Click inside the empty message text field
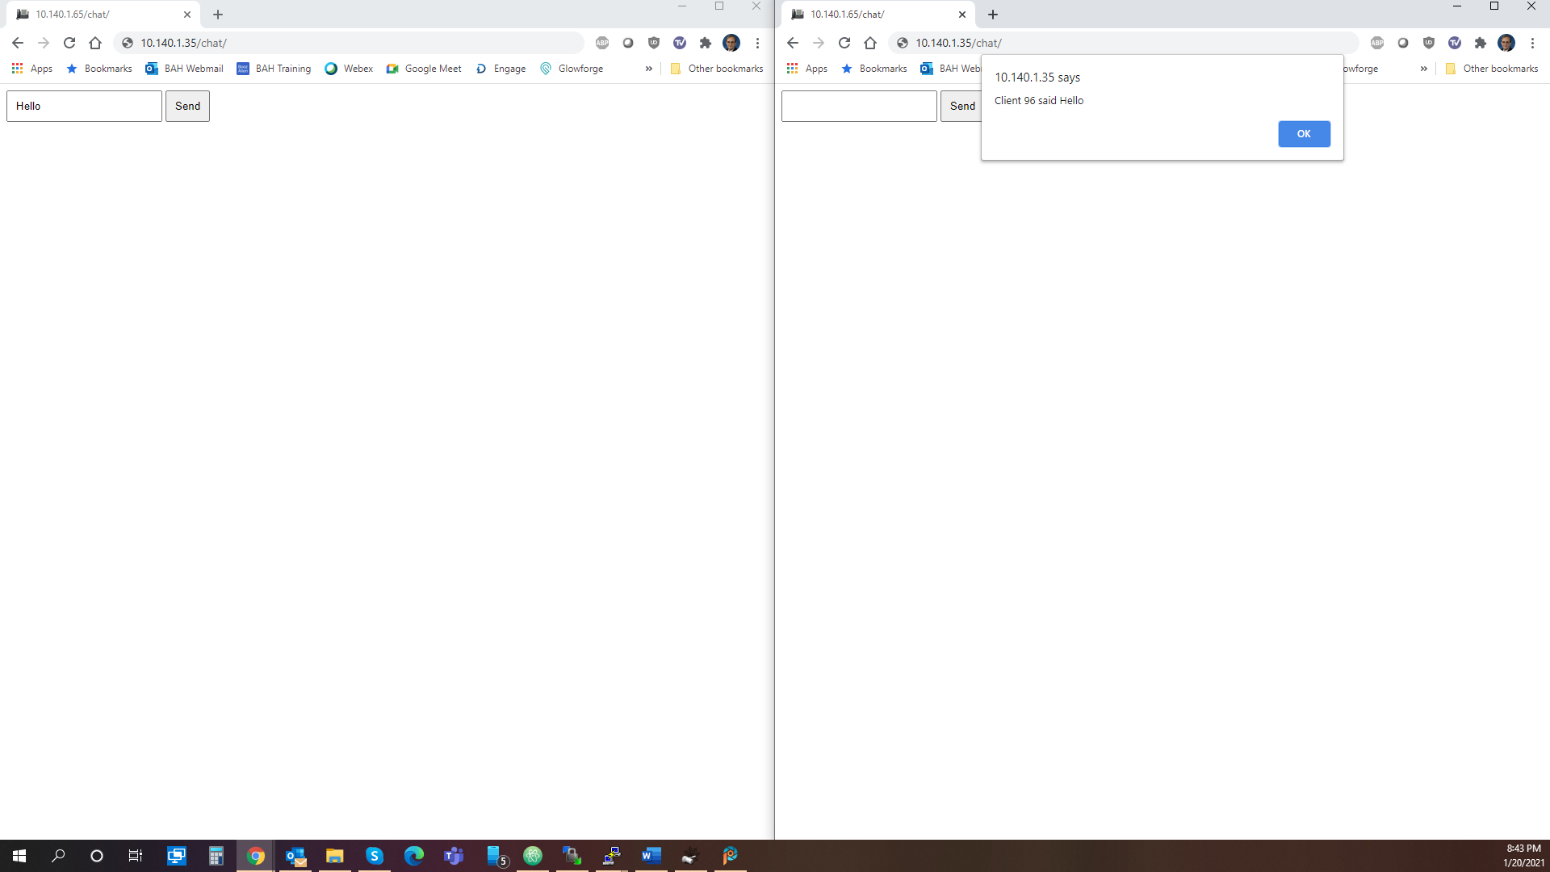 tap(859, 106)
